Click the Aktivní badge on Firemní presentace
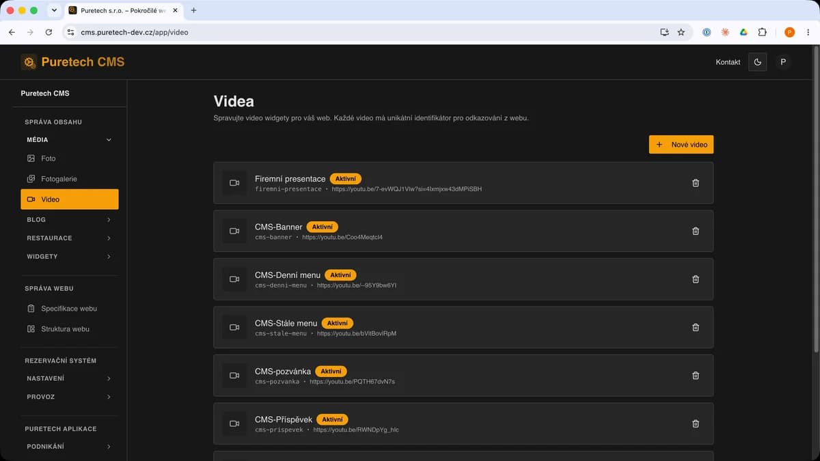This screenshot has height=461, width=820. (346, 178)
